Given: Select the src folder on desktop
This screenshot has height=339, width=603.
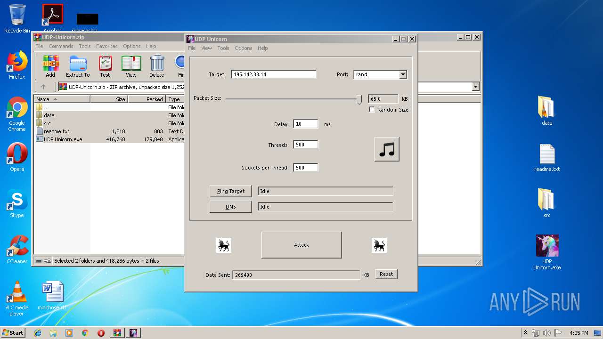Looking at the screenshot, I should [547, 203].
